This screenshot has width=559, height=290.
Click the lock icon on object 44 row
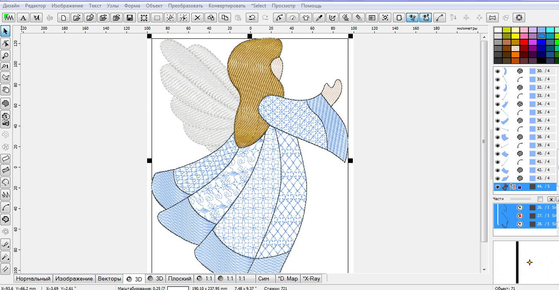pos(520,187)
